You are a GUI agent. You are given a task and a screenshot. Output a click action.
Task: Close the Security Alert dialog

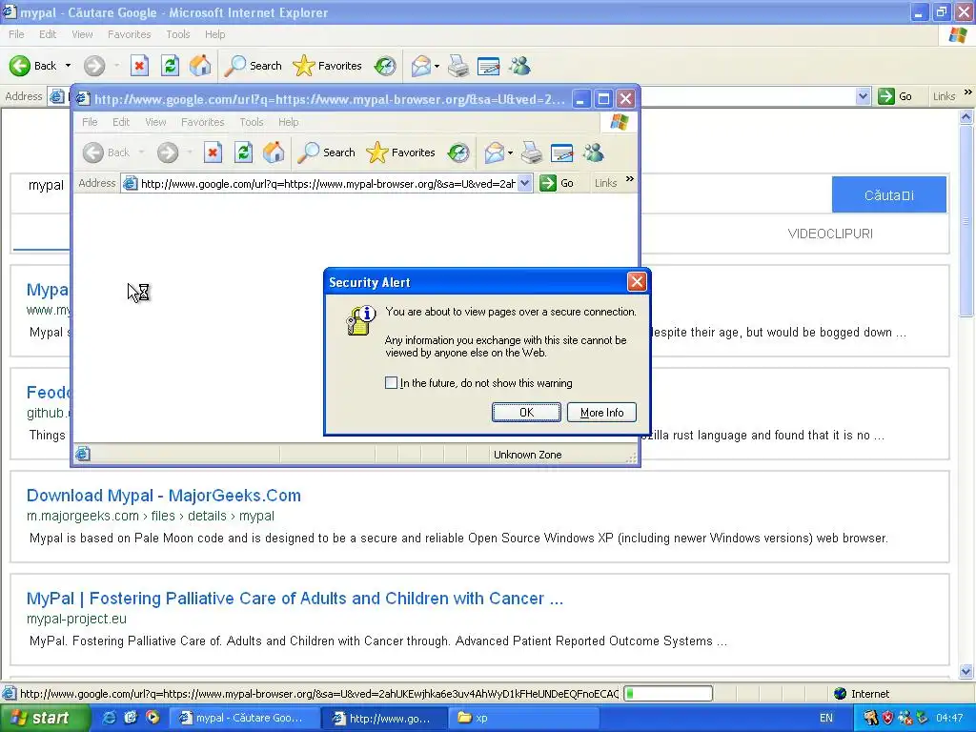click(637, 282)
